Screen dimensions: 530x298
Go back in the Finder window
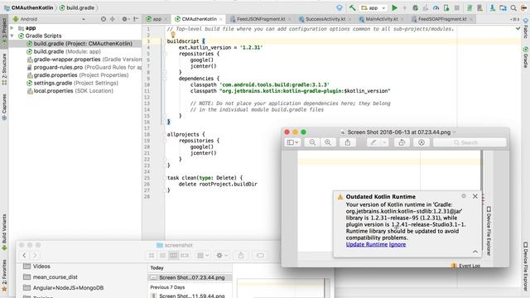point(24,256)
